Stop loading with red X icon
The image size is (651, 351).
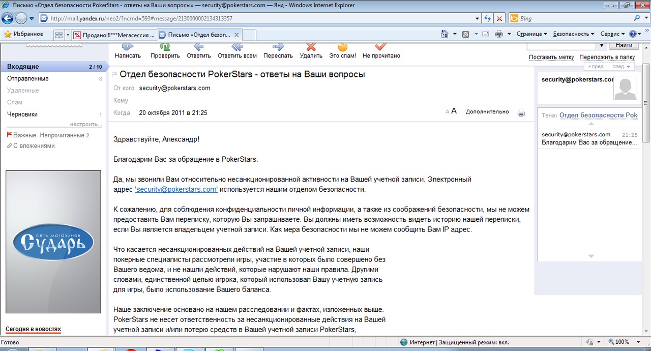[x=499, y=18]
